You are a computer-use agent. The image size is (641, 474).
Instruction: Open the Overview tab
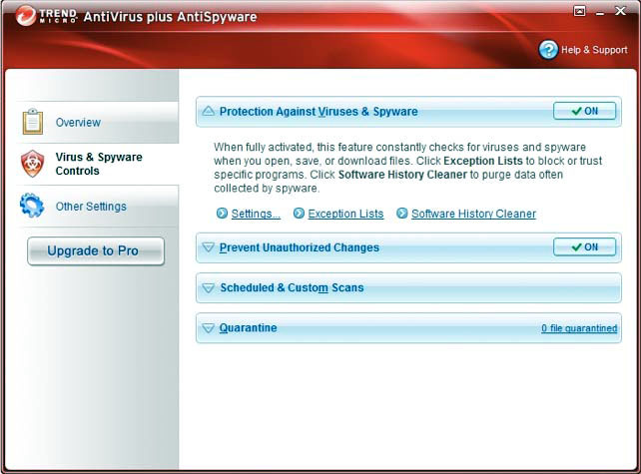98,122
